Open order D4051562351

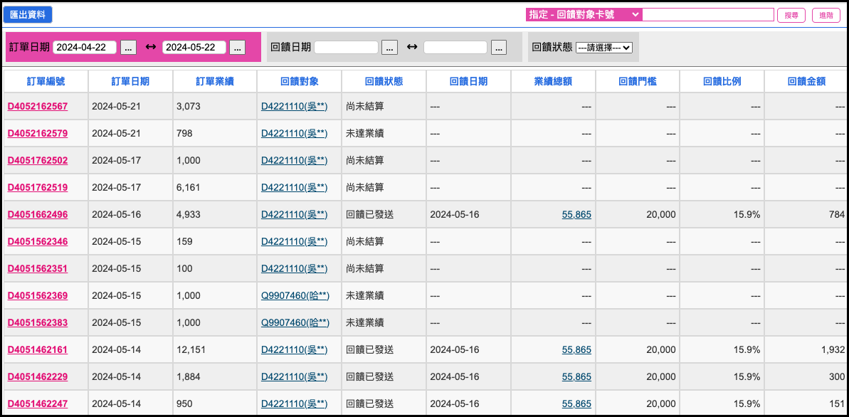37,268
